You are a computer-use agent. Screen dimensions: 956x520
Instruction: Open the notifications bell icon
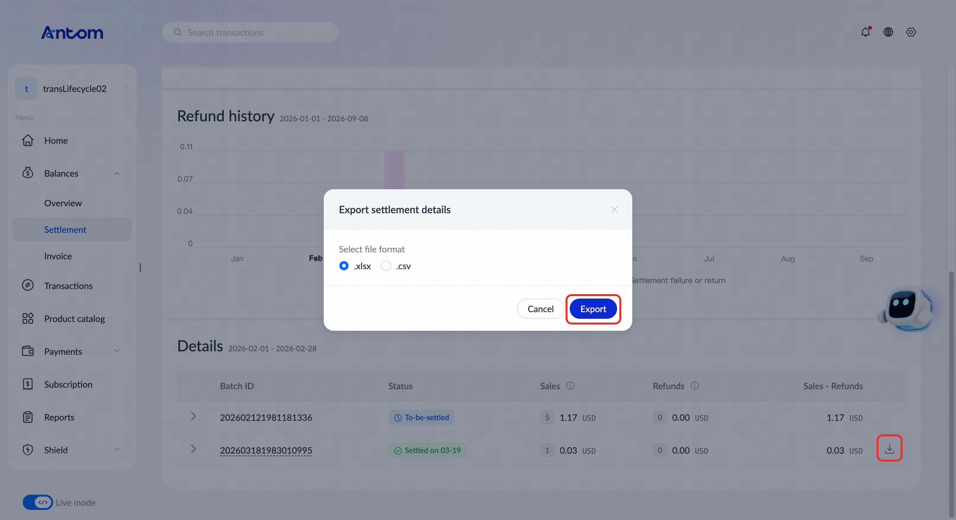[866, 32]
